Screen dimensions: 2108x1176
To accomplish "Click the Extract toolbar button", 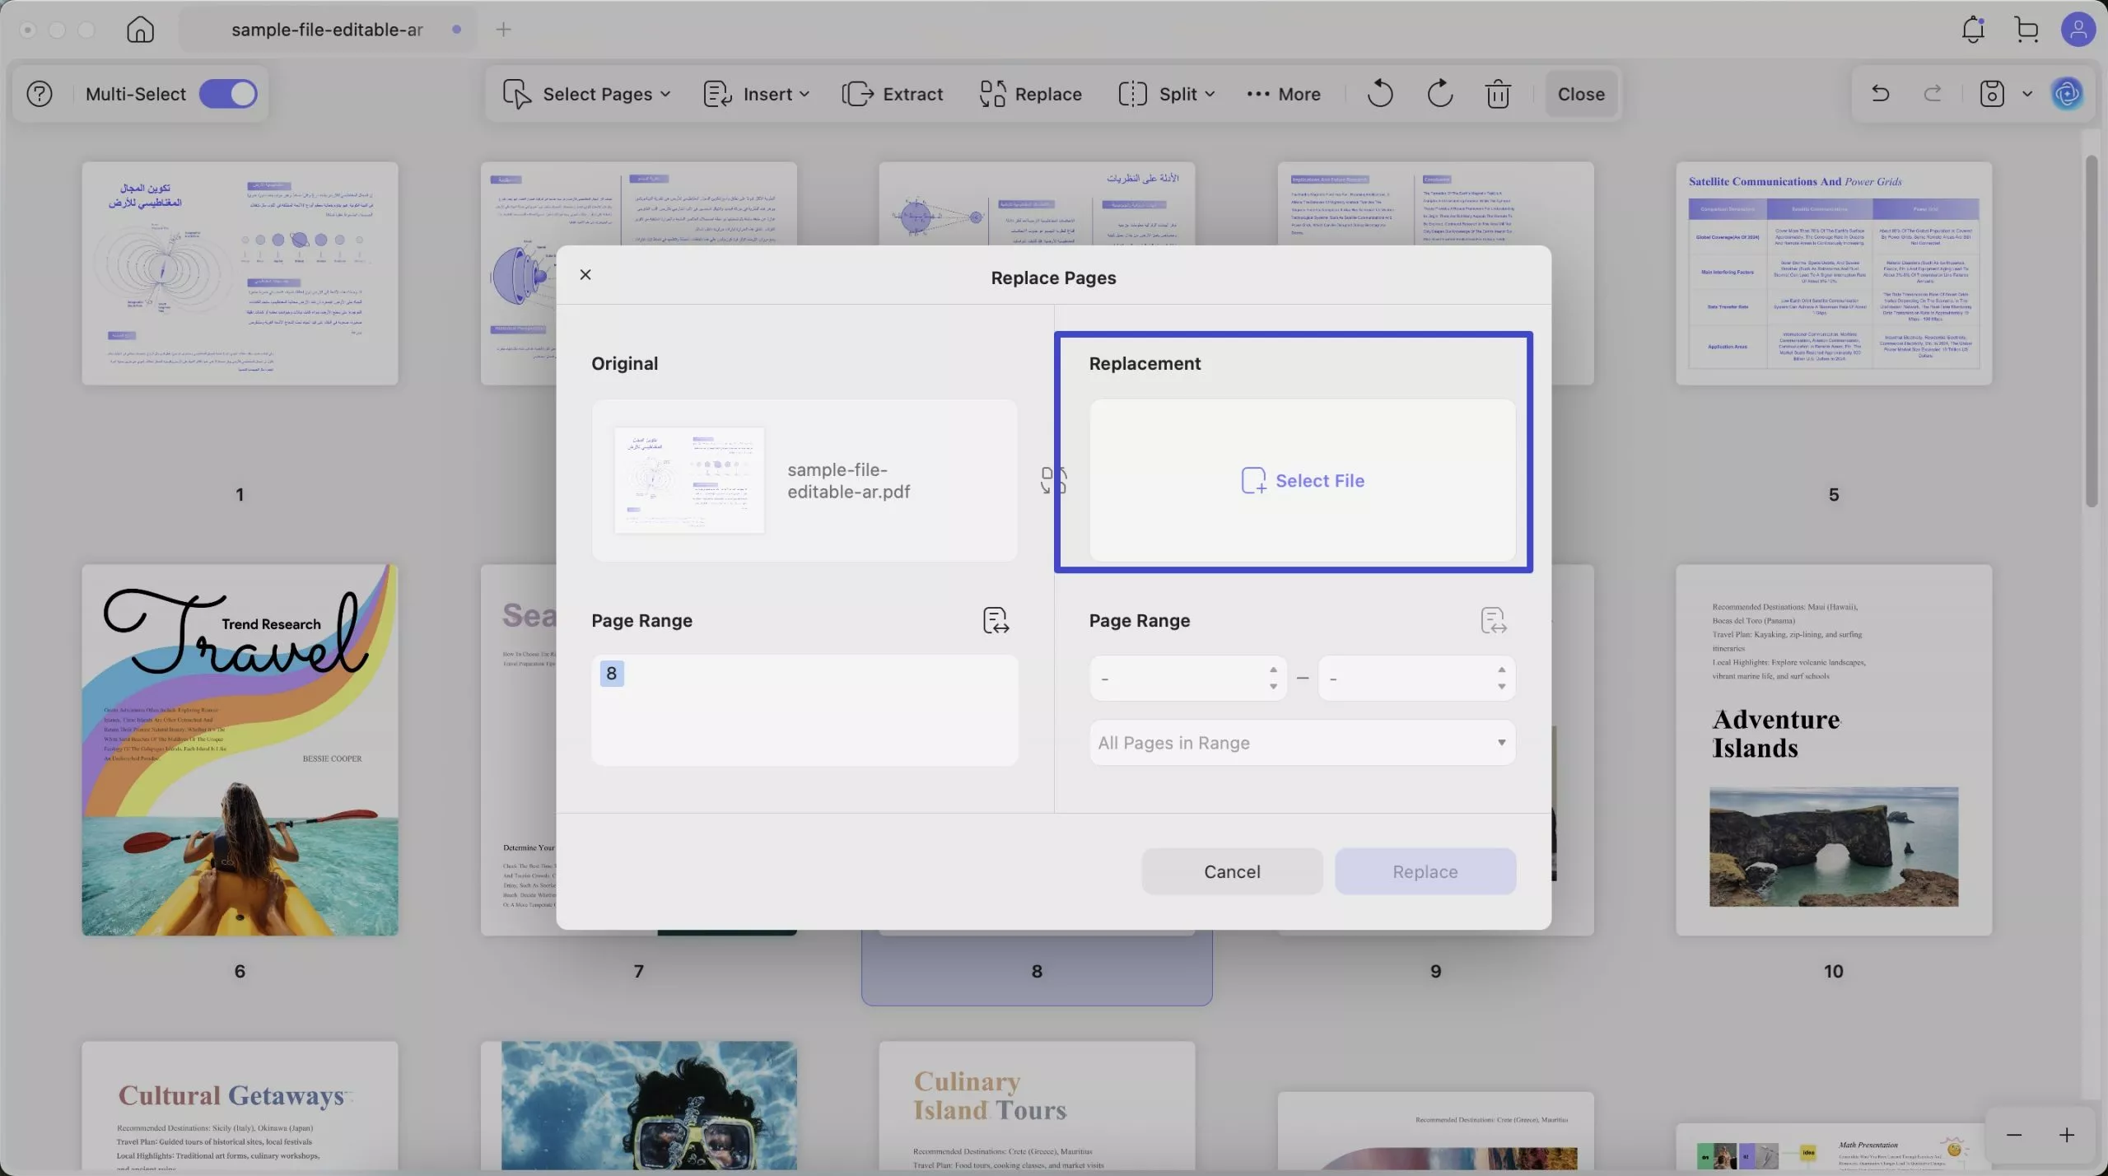I will 893,94.
